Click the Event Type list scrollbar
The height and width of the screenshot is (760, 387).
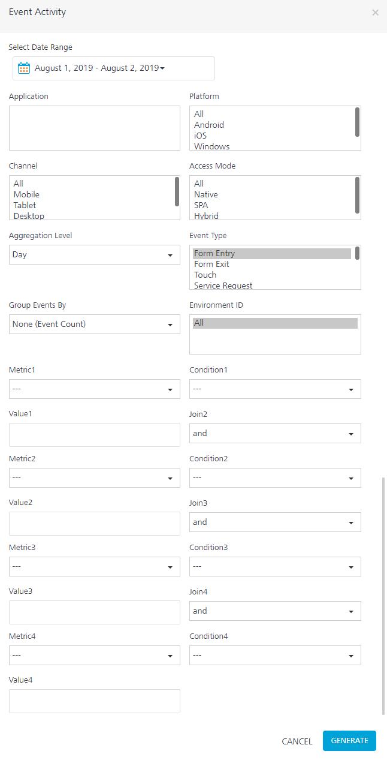click(357, 253)
